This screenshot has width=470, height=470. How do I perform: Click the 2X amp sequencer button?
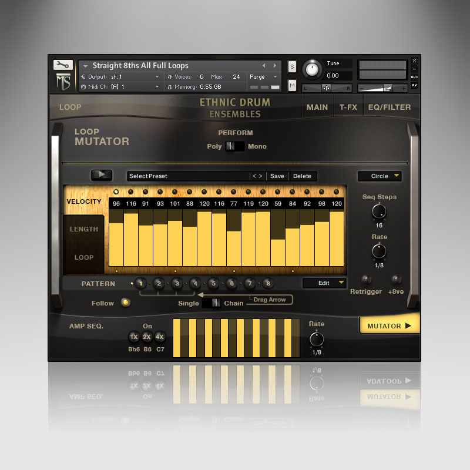click(x=147, y=337)
